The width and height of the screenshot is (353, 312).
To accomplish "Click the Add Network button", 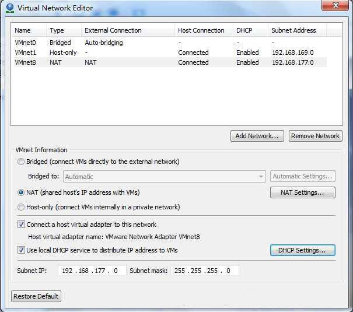I will pos(257,136).
